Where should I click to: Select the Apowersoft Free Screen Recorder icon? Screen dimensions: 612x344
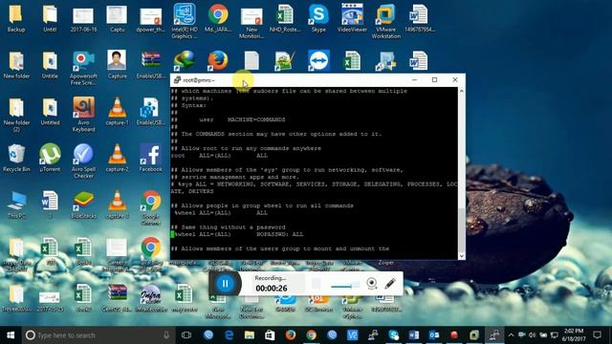(x=83, y=68)
